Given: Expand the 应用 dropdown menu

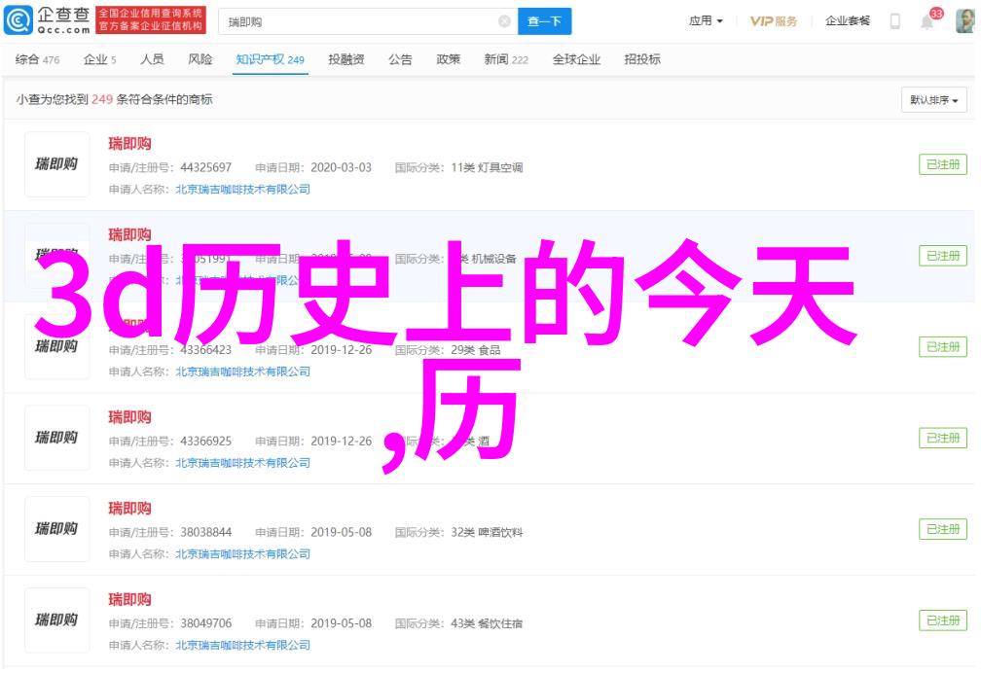Looking at the screenshot, I should [706, 21].
